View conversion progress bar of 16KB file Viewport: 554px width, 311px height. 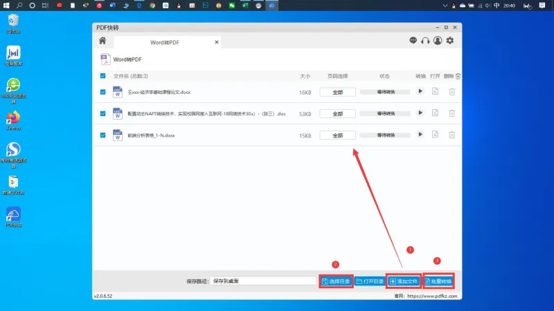386,92
